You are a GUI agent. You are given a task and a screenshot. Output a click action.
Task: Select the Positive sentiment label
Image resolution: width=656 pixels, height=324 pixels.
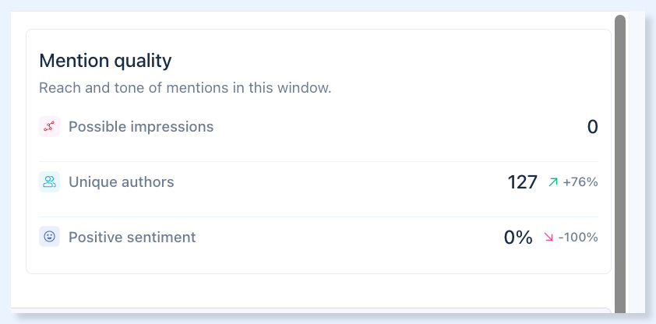132,237
